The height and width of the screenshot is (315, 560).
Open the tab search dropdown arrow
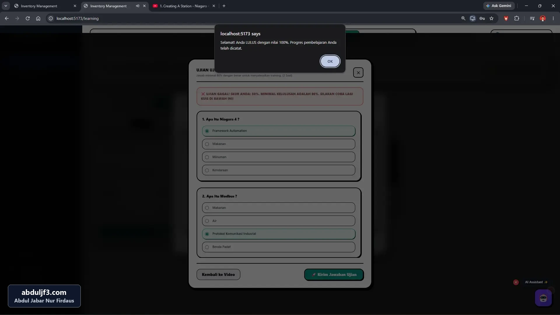[6, 6]
